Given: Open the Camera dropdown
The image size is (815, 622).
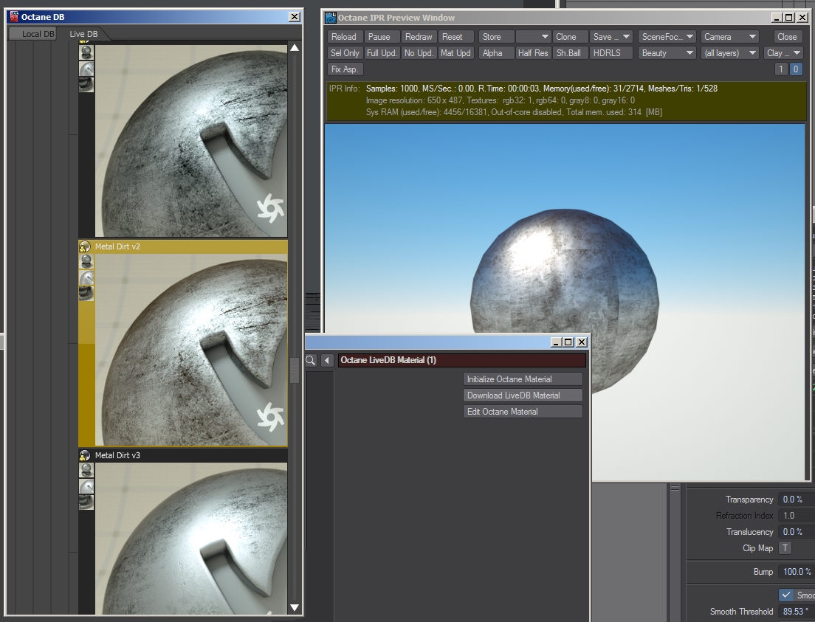Looking at the screenshot, I should click(729, 37).
